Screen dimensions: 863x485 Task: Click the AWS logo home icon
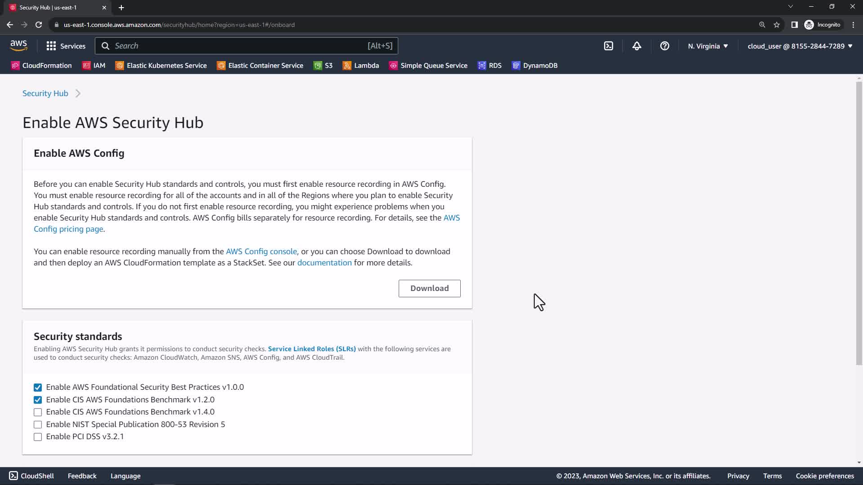click(x=18, y=45)
